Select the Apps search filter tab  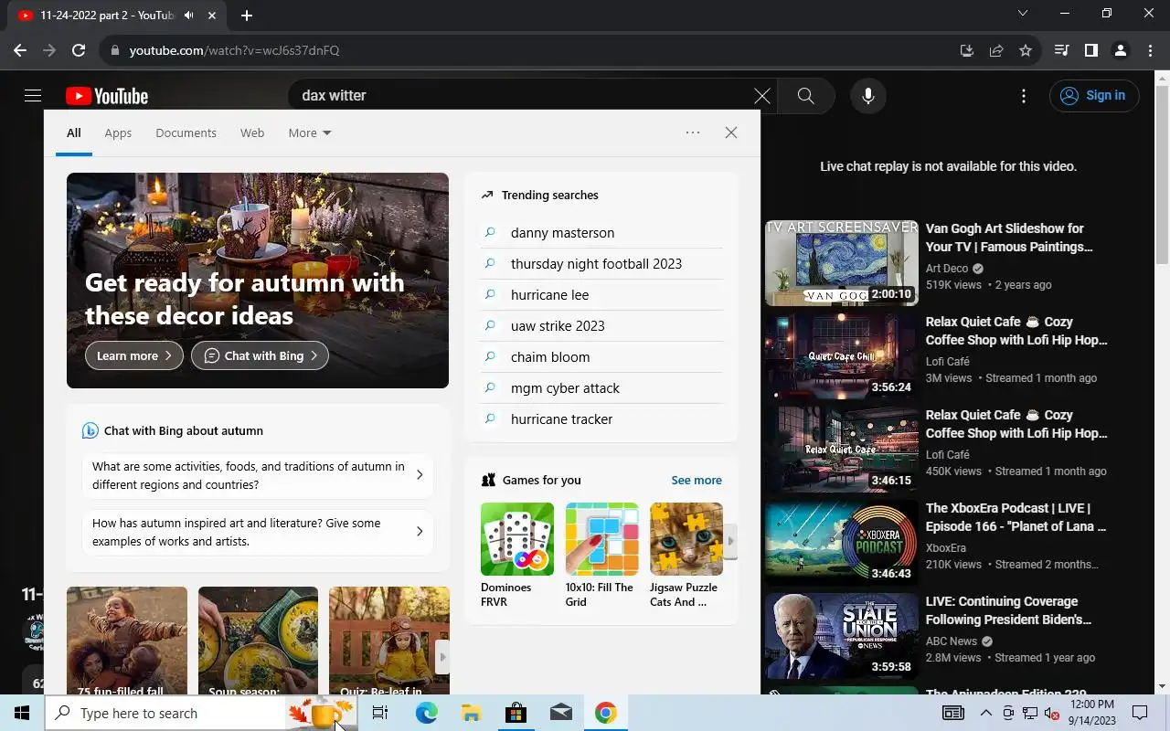click(118, 132)
